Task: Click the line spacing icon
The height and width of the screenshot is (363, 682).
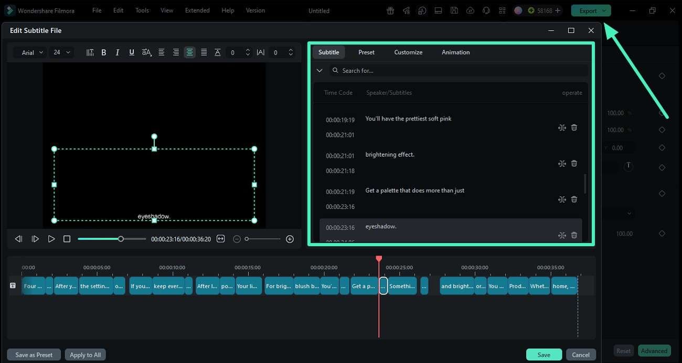Action: pyautogui.click(x=218, y=52)
